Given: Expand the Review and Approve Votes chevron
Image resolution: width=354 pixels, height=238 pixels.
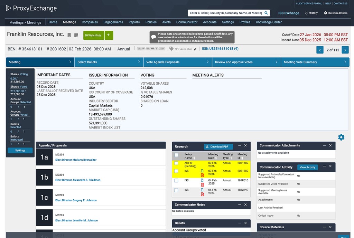Looking at the screenshot, I should point(276,62).
